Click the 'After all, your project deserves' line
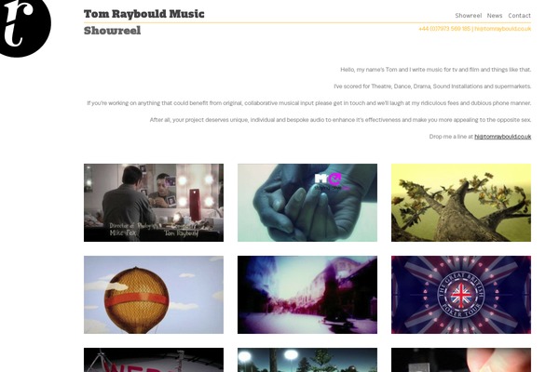 tap(340, 120)
